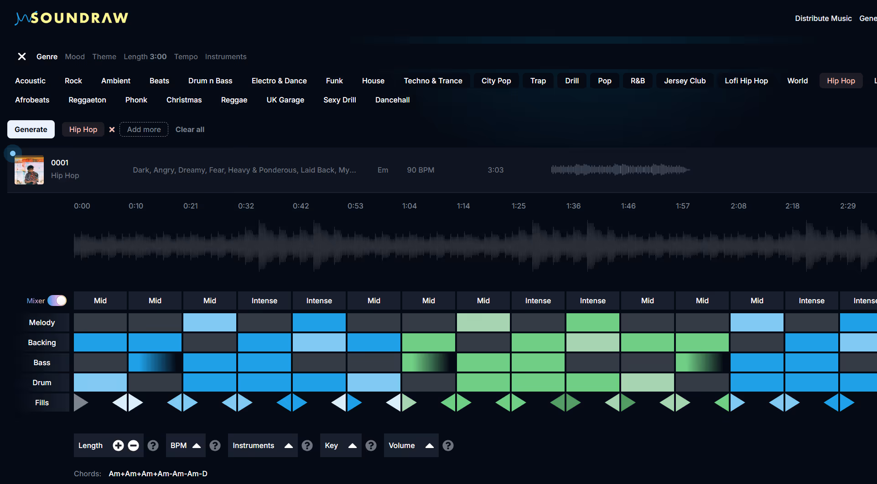Open help icon next to Length
Image resolution: width=877 pixels, height=484 pixels.
(153, 445)
